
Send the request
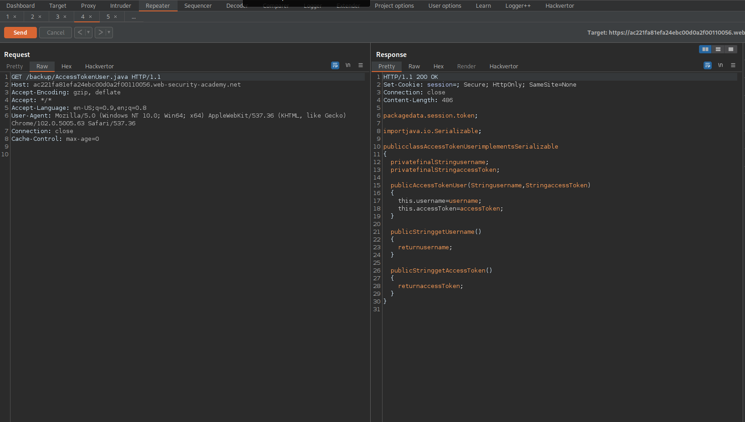[x=20, y=33]
